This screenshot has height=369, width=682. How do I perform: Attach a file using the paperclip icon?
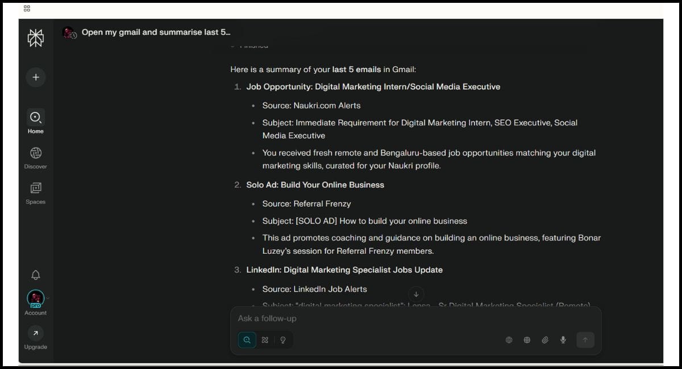545,340
